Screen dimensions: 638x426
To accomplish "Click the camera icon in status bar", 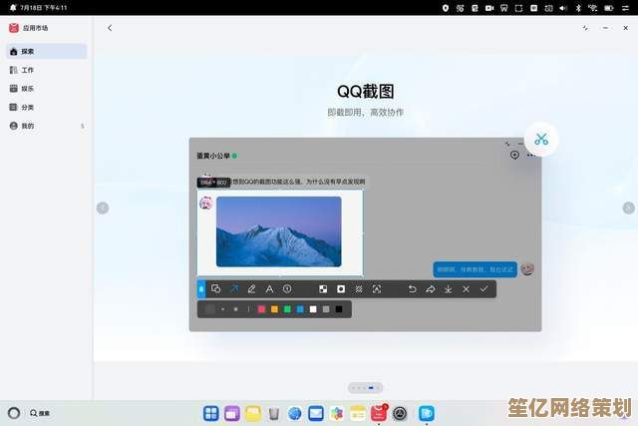I will (489, 8).
